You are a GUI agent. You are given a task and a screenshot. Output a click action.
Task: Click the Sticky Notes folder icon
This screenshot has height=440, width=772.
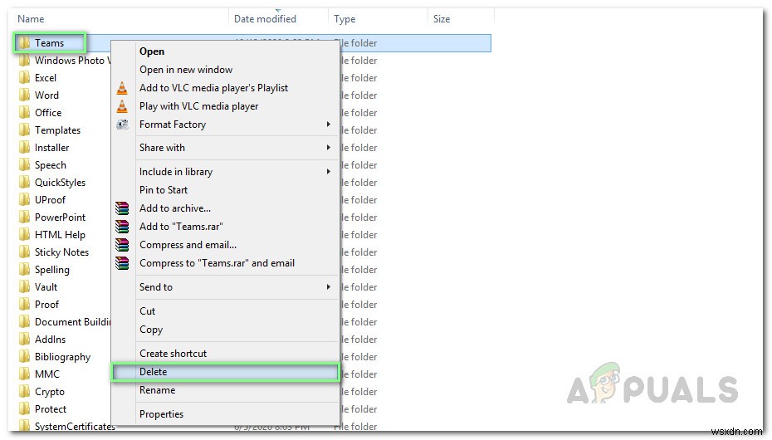tap(24, 252)
